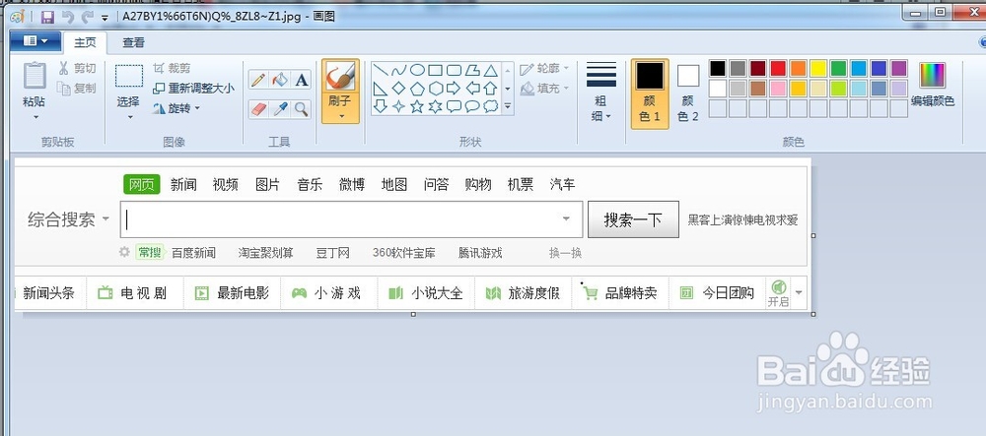
Task: Select the Eraser tool
Action: pos(257,109)
